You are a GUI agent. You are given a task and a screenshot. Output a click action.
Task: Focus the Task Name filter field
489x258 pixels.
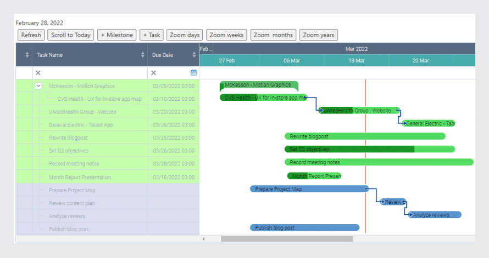click(x=90, y=73)
